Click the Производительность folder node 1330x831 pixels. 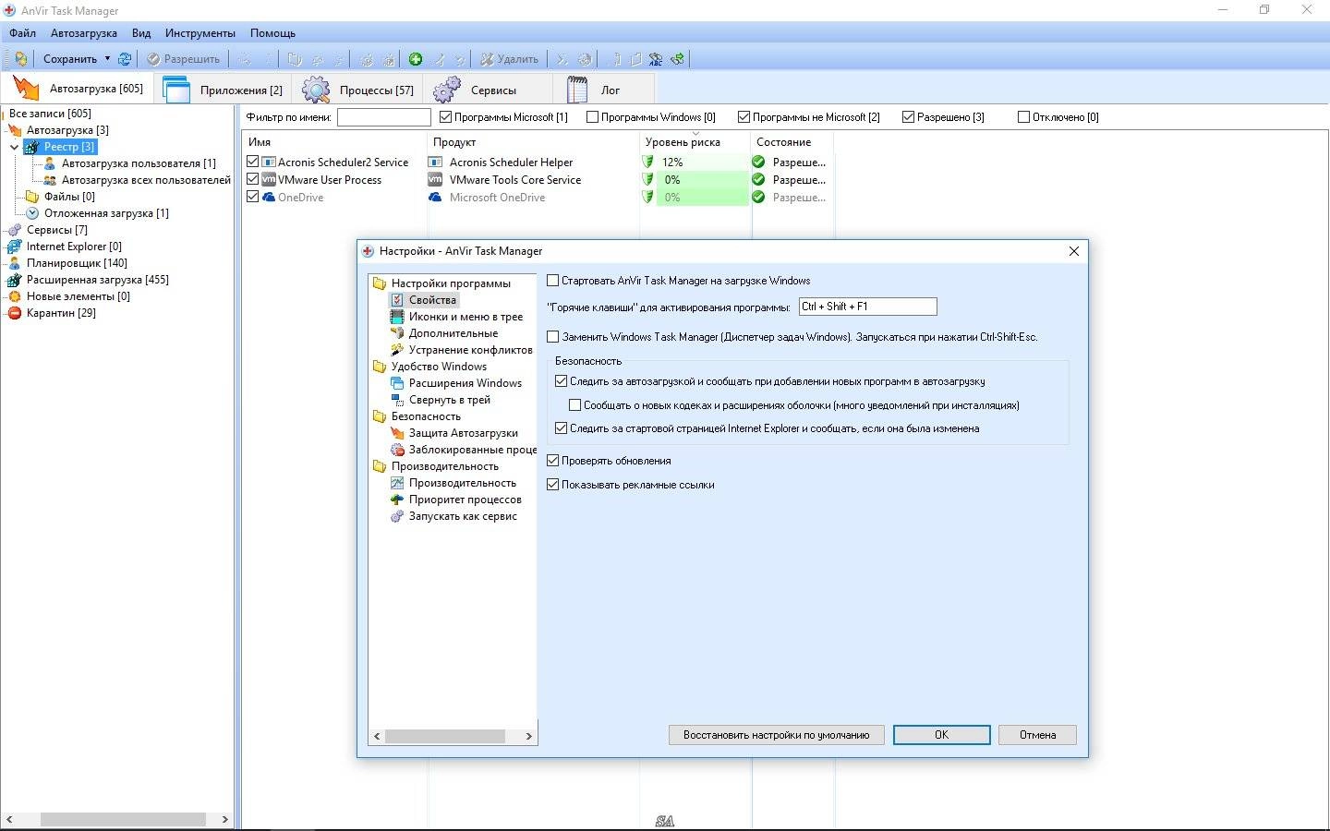click(x=445, y=466)
